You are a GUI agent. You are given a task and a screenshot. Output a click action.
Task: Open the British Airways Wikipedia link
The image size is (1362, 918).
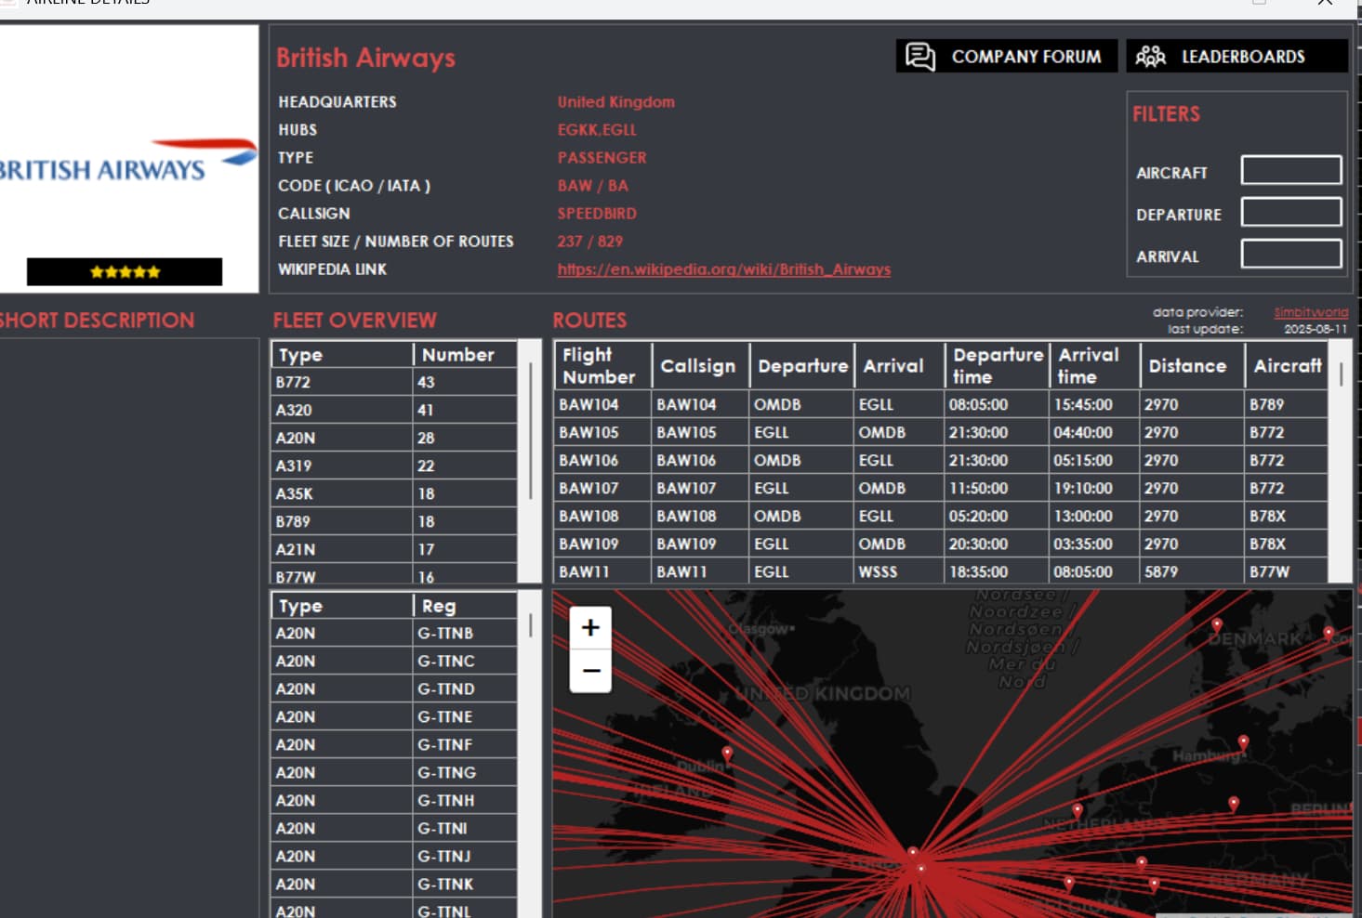tap(723, 269)
